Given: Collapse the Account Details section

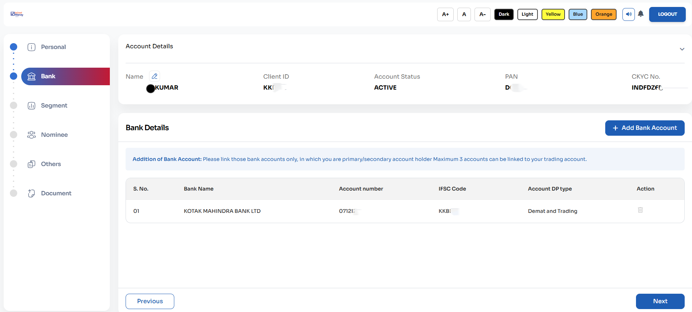Looking at the screenshot, I should pos(682,49).
